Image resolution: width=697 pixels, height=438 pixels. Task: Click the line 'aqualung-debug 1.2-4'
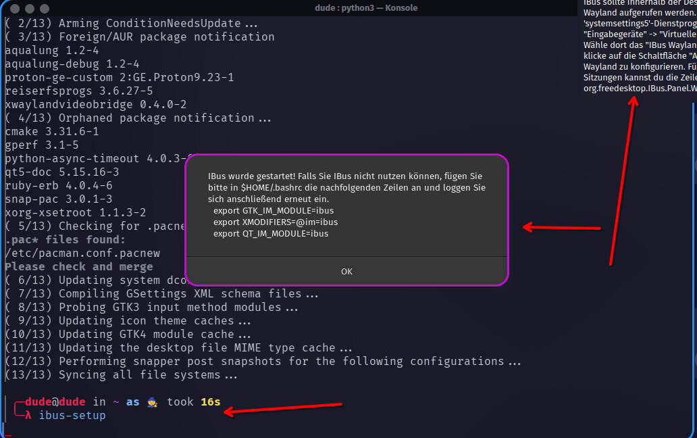point(72,64)
